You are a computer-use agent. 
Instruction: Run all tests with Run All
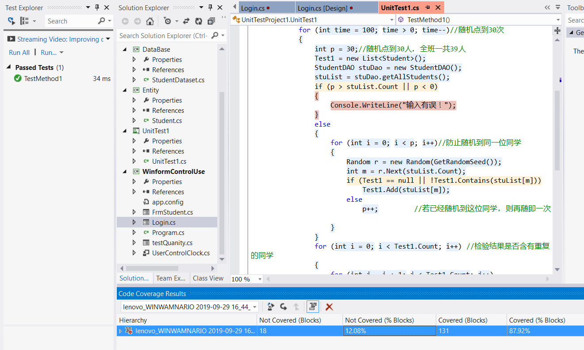tap(19, 52)
